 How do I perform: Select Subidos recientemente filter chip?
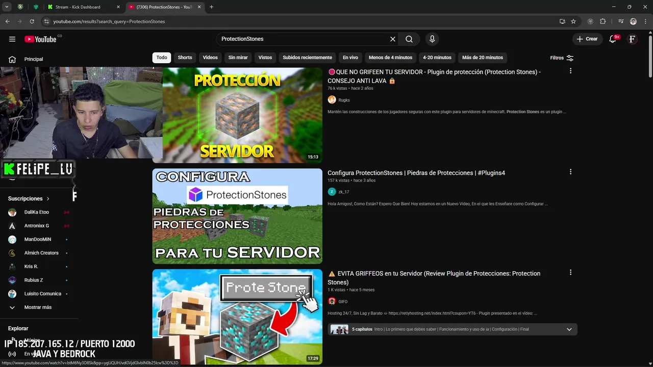307,58
